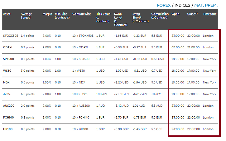
Task: Click the WS30 asset name
Action: [7, 71]
